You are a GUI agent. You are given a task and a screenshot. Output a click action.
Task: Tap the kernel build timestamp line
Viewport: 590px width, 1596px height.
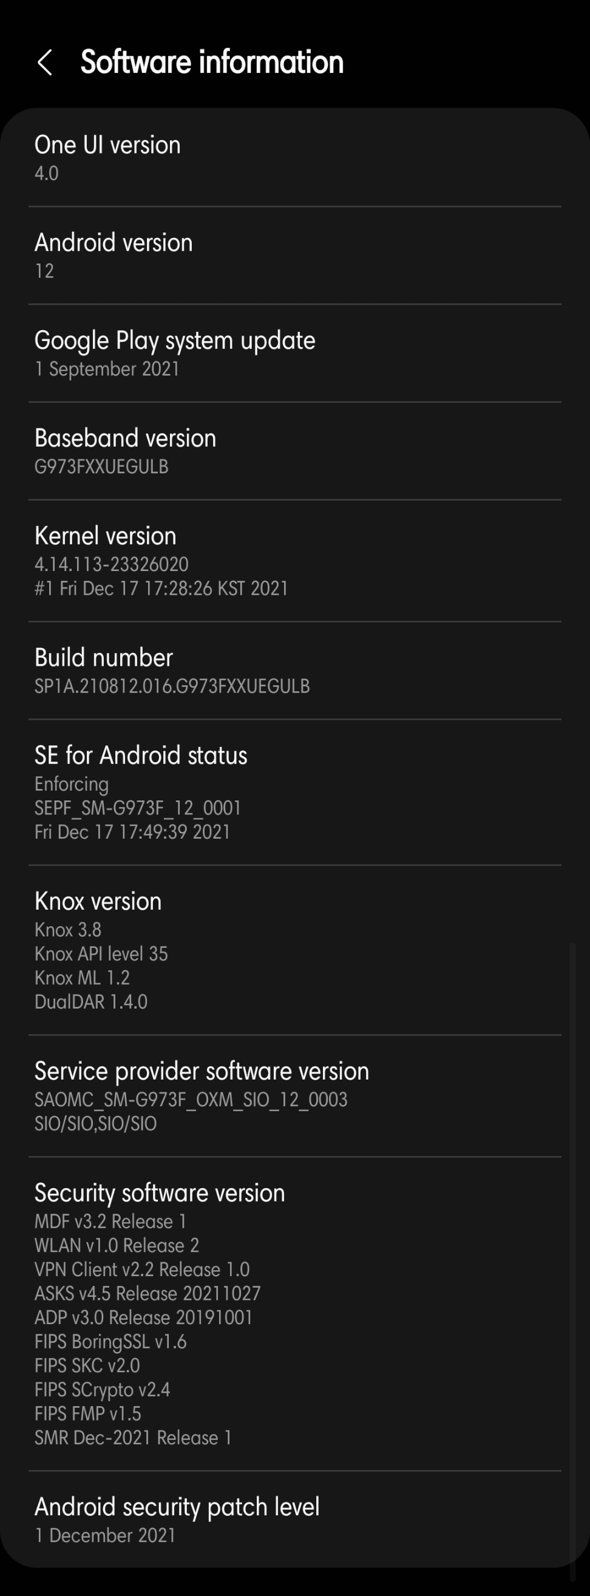(x=161, y=589)
